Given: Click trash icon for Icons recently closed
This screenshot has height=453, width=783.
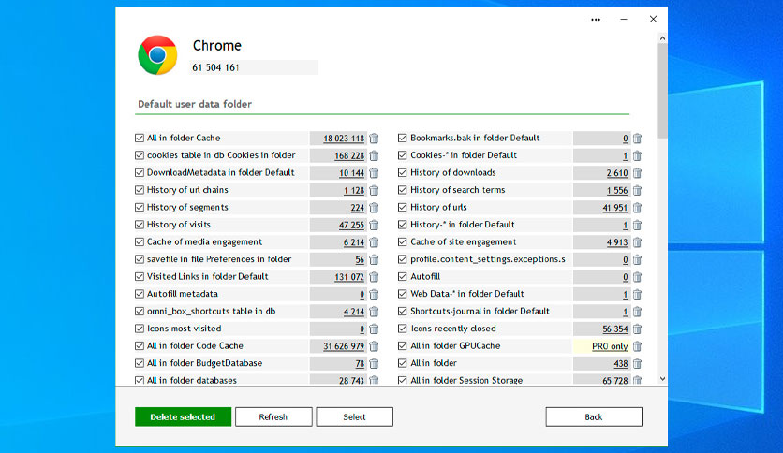Looking at the screenshot, I should click(637, 329).
